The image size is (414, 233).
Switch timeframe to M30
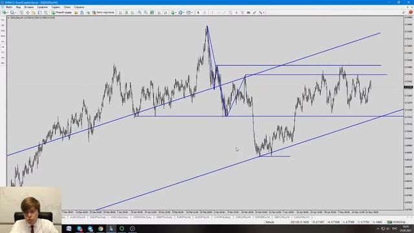[3, 36]
